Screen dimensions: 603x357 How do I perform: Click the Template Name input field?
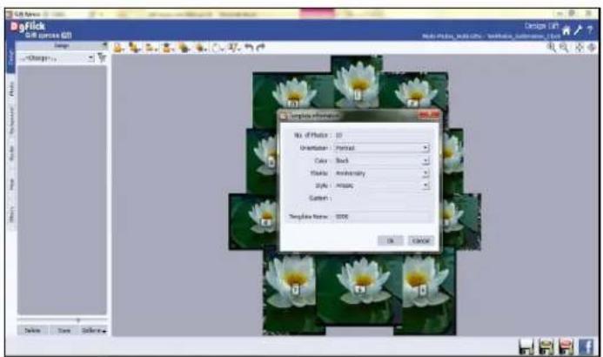[383, 217]
